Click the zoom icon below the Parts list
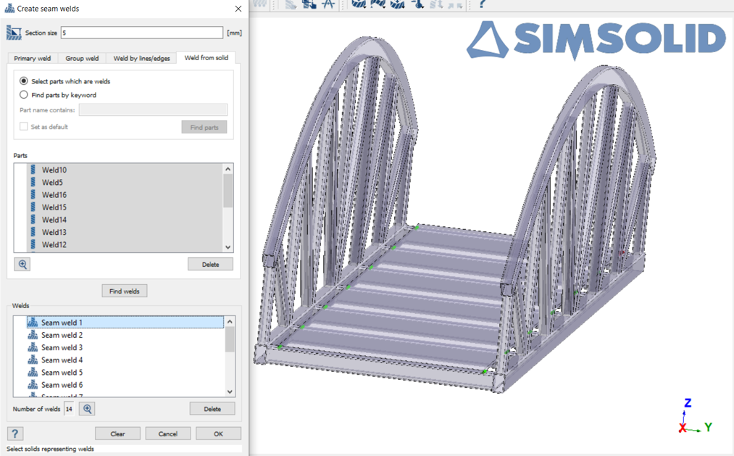 tap(22, 265)
